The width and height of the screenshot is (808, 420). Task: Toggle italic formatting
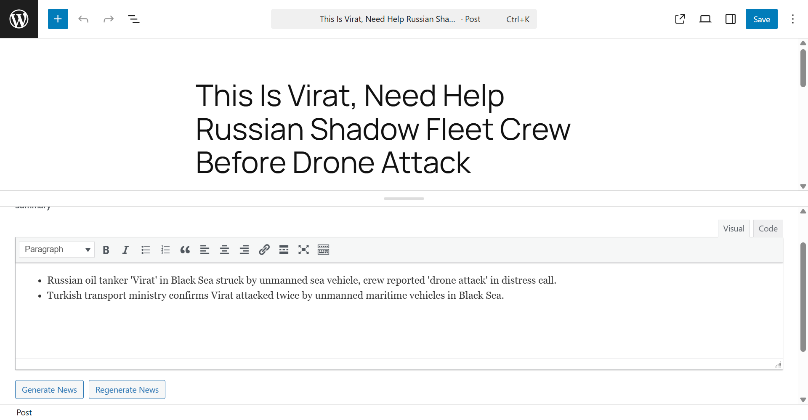pos(125,250)
